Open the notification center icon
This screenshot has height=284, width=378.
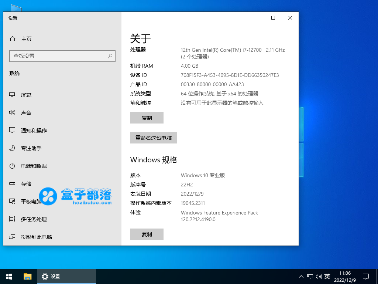point(366,277)
